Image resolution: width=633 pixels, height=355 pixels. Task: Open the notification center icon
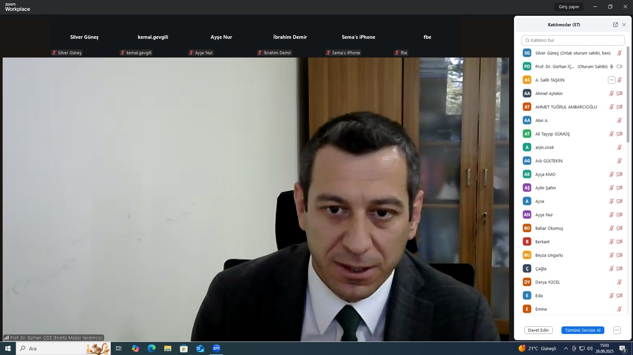pyautogui.click(x=623, y=348)
